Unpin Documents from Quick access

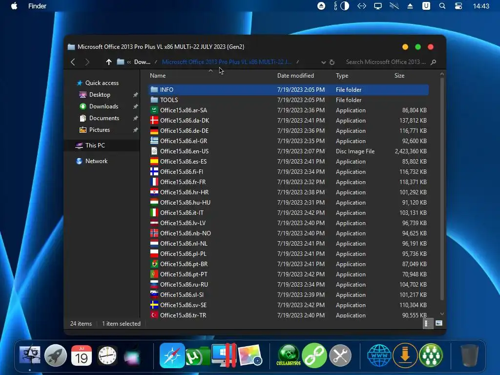pyautogui.click(x=136, y=118)
